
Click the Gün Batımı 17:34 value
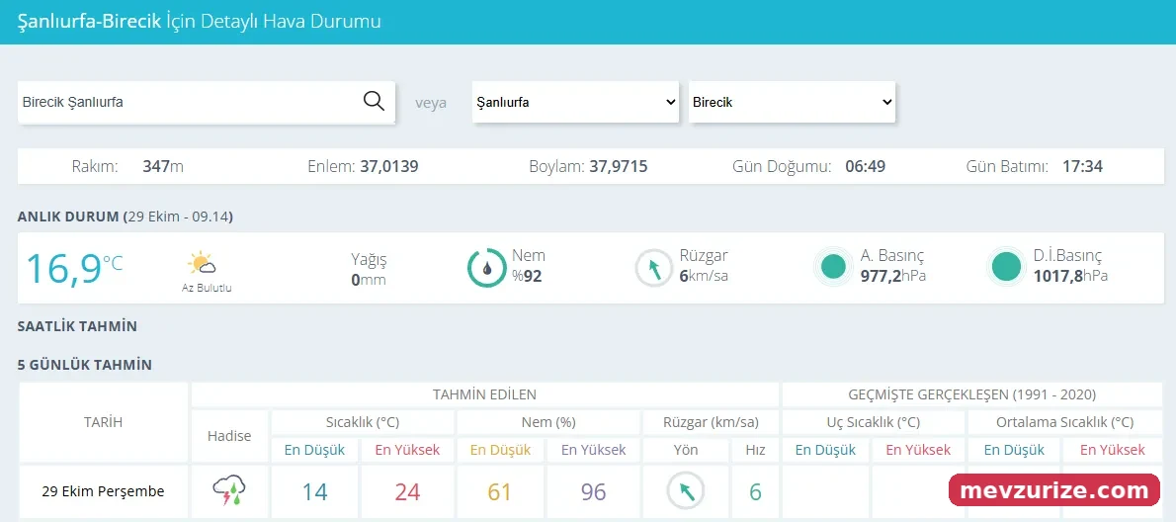click(x=1082, y=166)
